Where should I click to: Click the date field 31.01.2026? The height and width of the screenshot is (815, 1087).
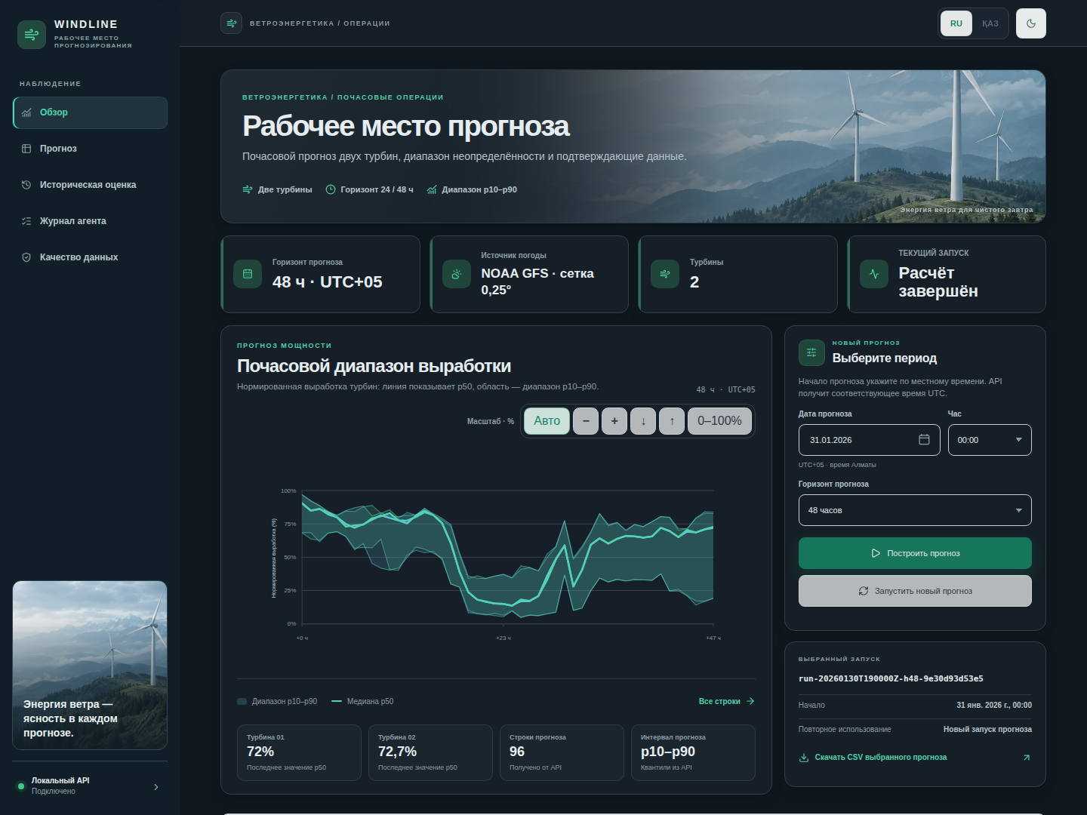point(869,440)
